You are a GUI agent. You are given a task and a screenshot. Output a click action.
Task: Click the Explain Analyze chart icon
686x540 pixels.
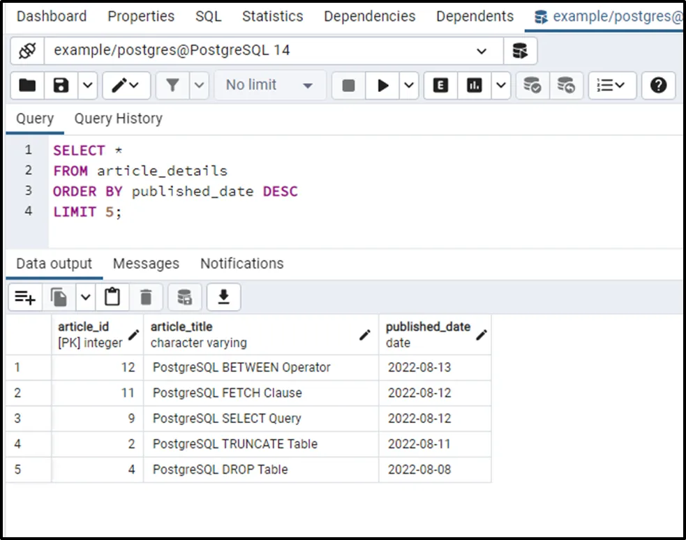coord(475,85)
